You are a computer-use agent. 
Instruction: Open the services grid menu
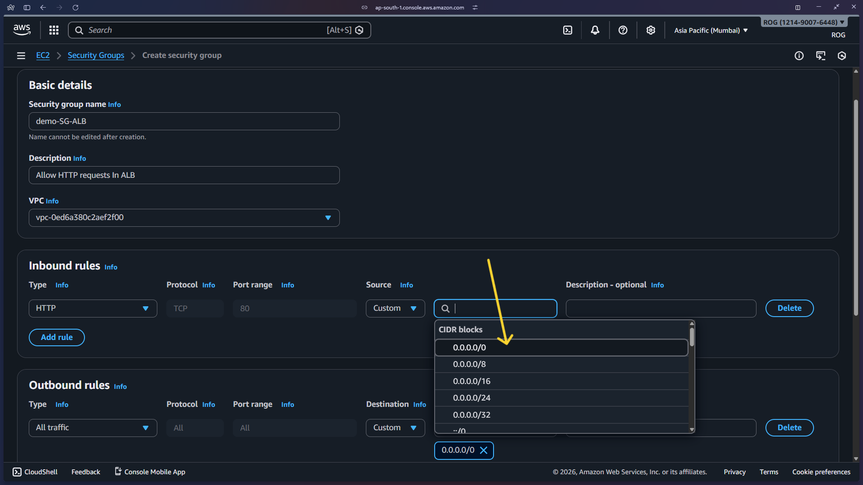coord(54,30)
